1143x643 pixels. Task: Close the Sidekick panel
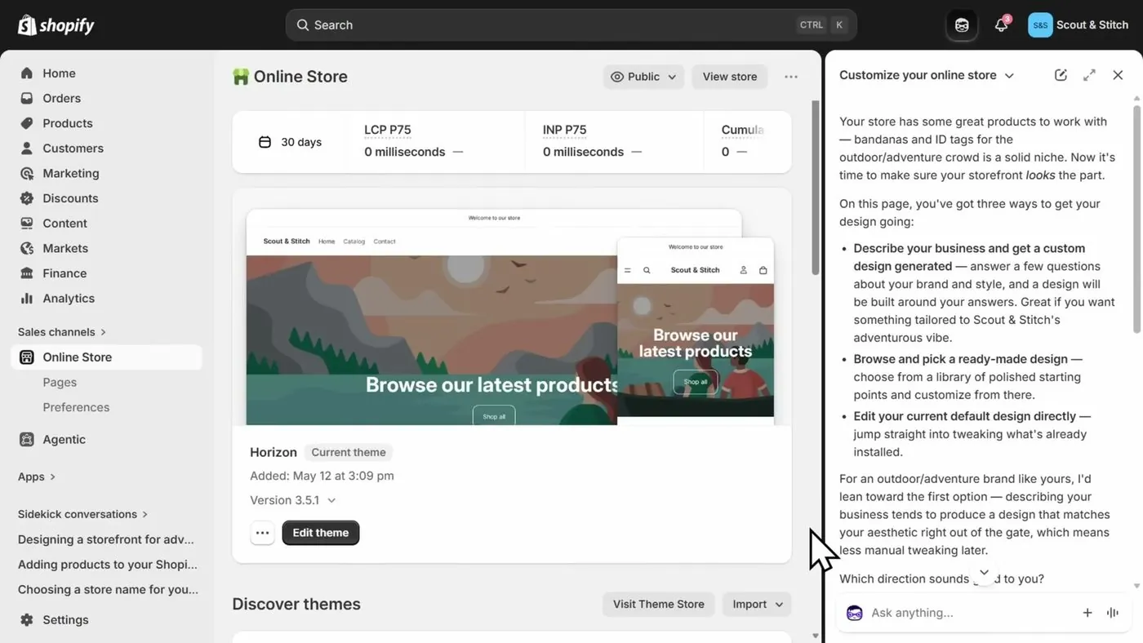click(x=1118, y=75)
